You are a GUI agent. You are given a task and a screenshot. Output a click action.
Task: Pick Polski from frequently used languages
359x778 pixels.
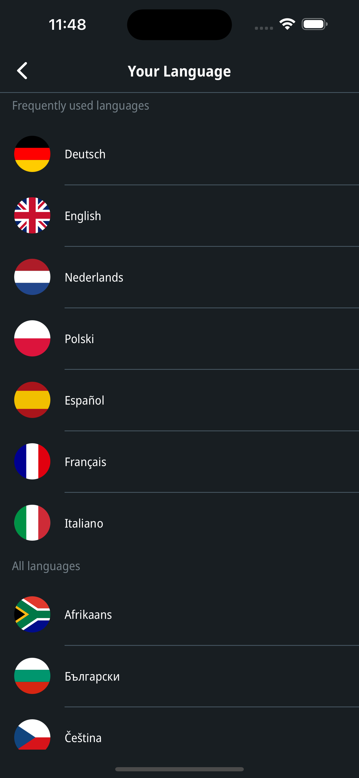[x=179, y=339]
